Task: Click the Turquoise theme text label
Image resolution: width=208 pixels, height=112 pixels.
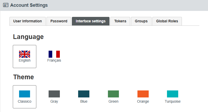Action: (x=172, y=101)
